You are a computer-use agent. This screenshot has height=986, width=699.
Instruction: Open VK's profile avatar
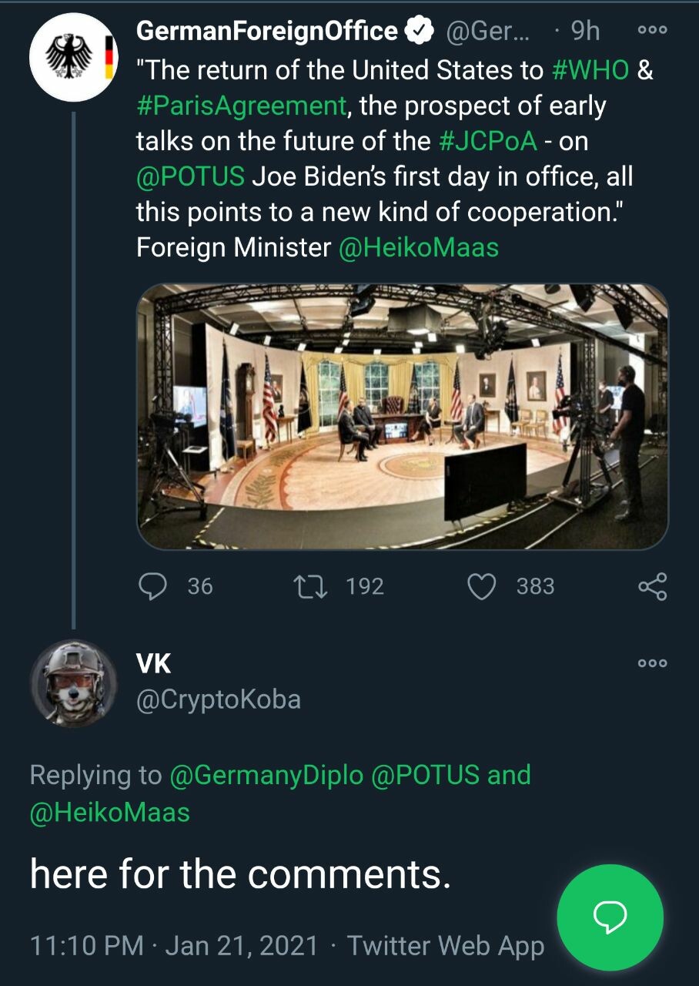pos(72,682)
